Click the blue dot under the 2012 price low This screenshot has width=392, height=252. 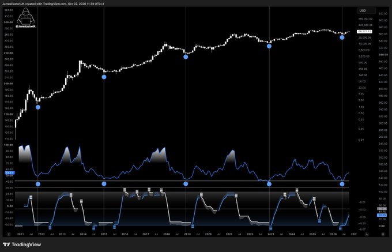[x=37, y=107]
